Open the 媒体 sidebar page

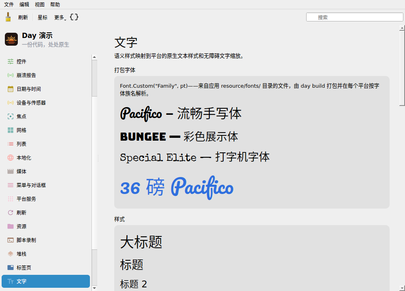[46, 171]
